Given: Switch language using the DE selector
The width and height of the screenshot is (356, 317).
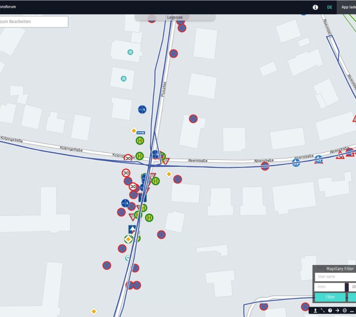Looking at the screenshot, I should coord(329,7).
